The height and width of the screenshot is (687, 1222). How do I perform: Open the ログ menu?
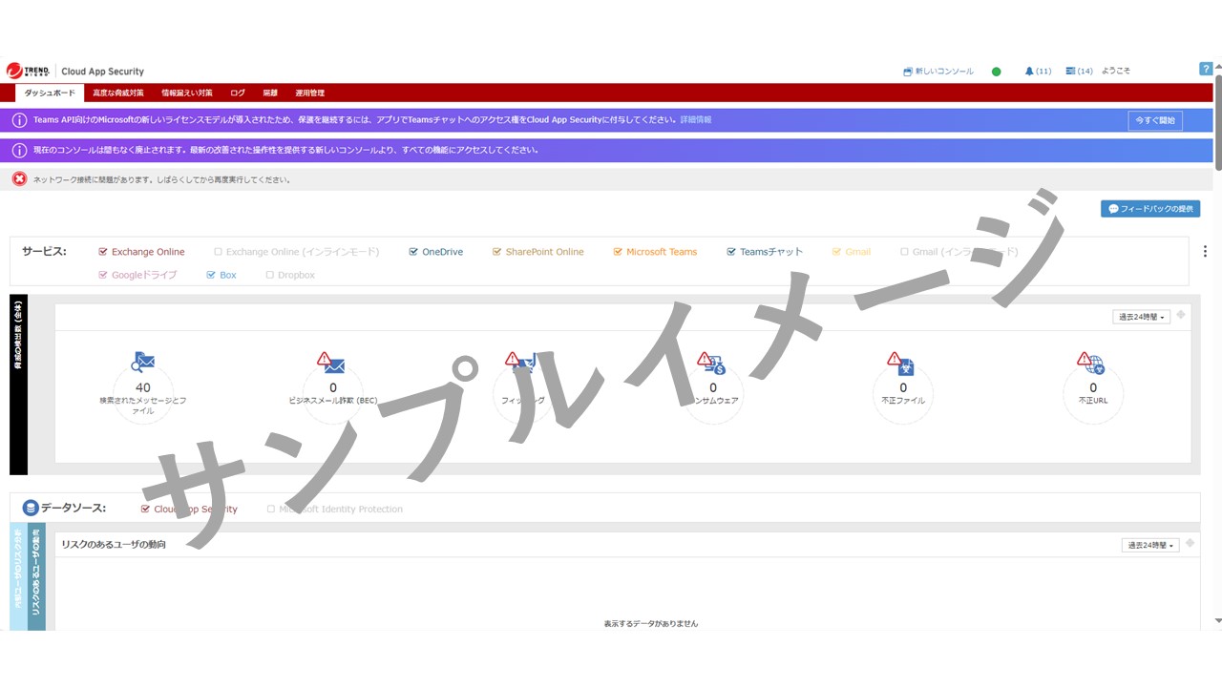(x=238, y=93)
